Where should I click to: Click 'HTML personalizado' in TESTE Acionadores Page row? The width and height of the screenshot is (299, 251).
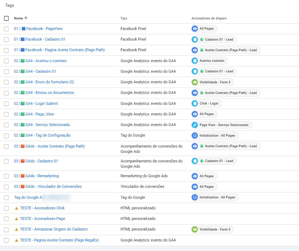pyautogui.click(x=138, y=219)
